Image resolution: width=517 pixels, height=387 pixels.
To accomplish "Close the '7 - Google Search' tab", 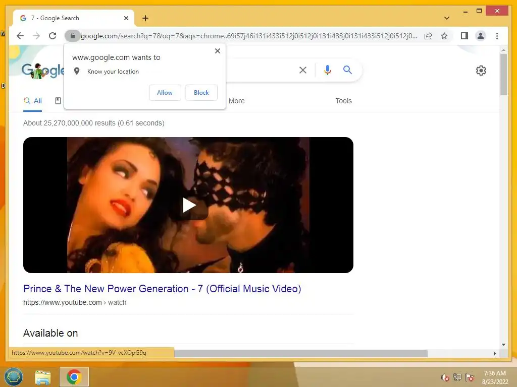I will 126,18.
